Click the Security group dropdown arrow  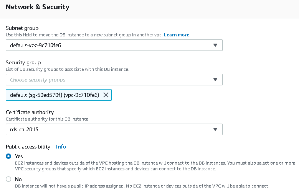click(x=215, y=80)
